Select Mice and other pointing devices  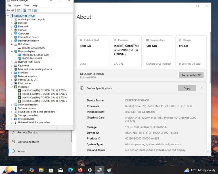35,69
